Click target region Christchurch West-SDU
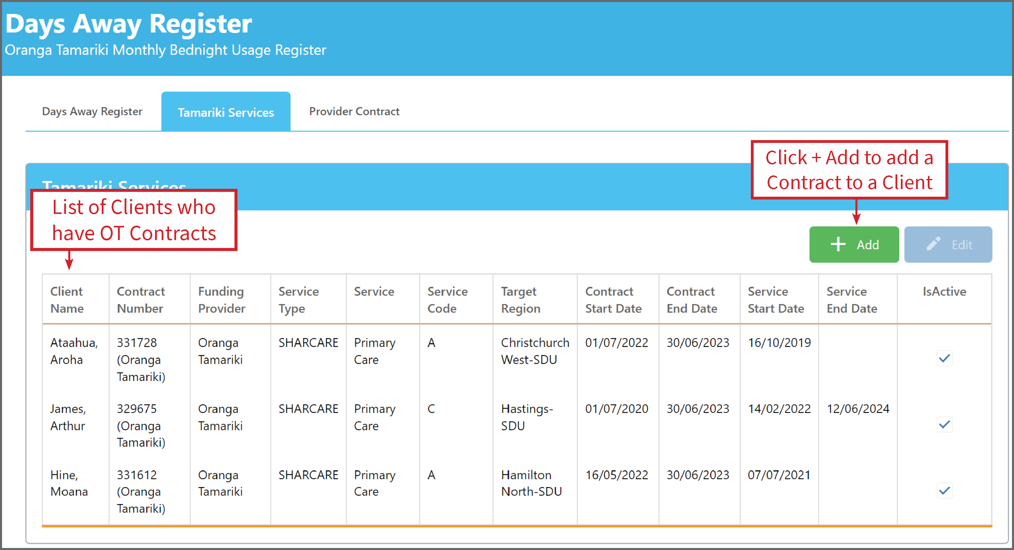 535,351
